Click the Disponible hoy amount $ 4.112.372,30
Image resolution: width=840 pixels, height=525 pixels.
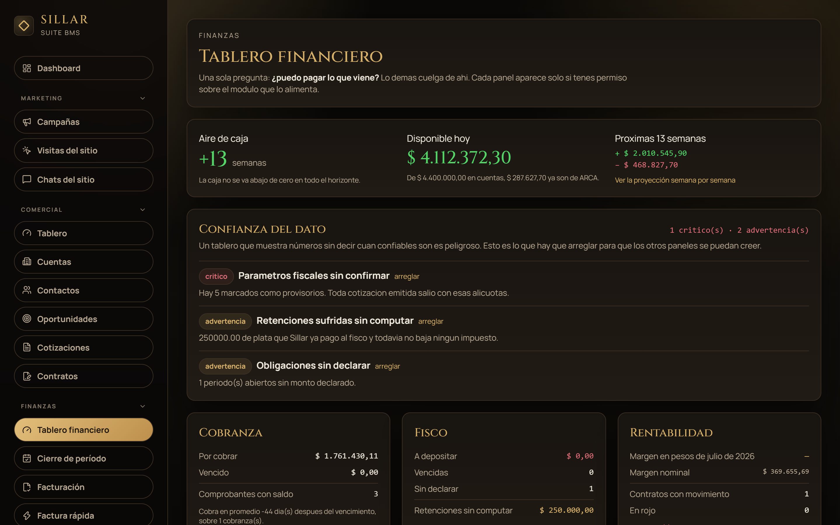tap(459, 157)
